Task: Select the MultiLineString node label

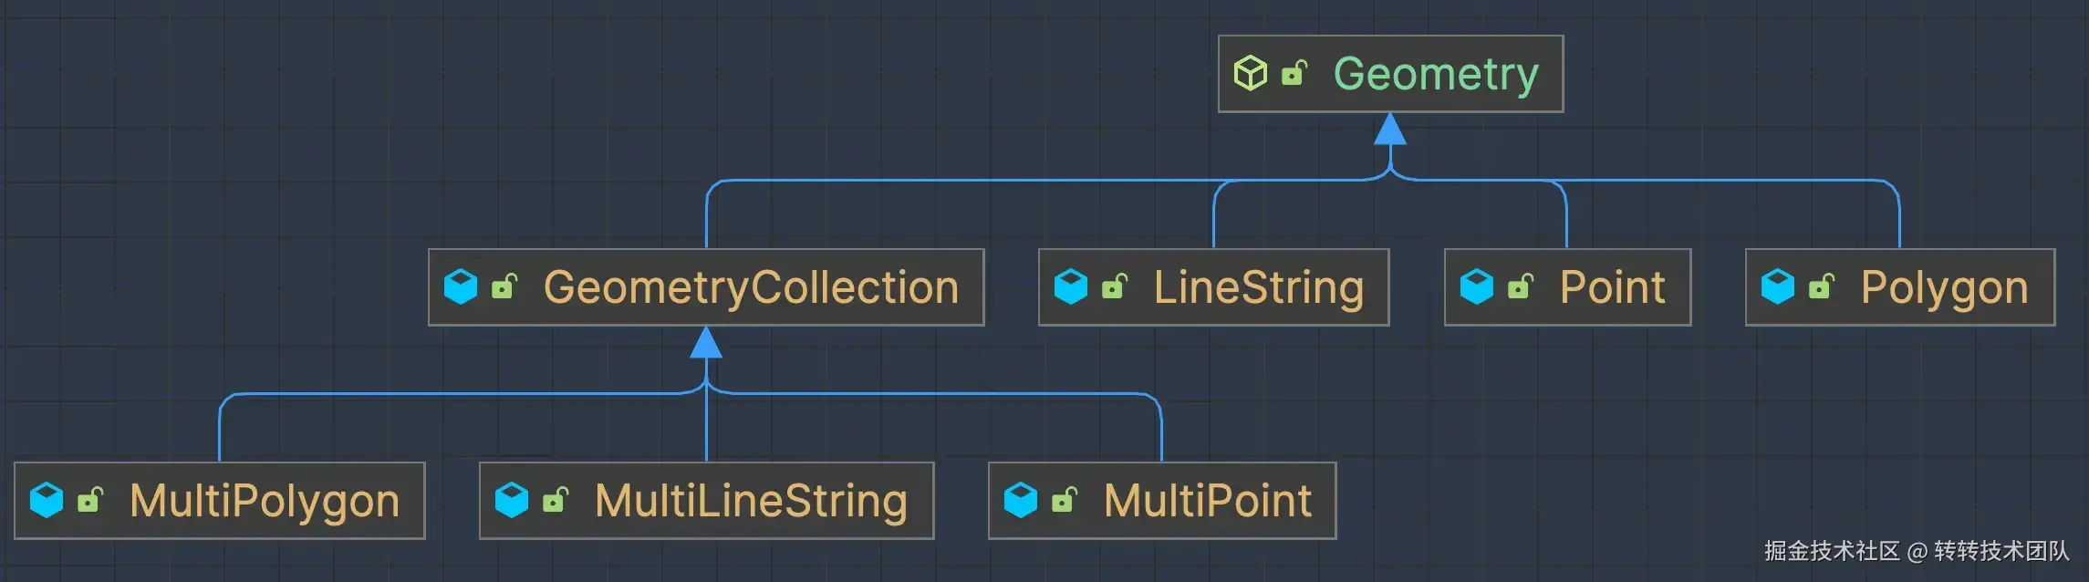Action: (751, 501)
